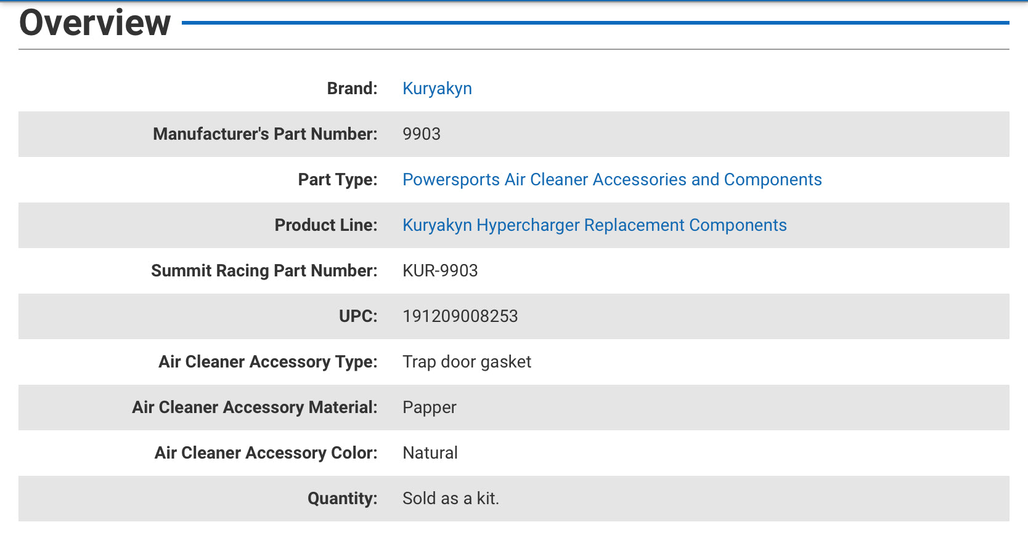Select the Product Line label
The width and height of the screenshot is (1028, 546).
tap(325, 225)
